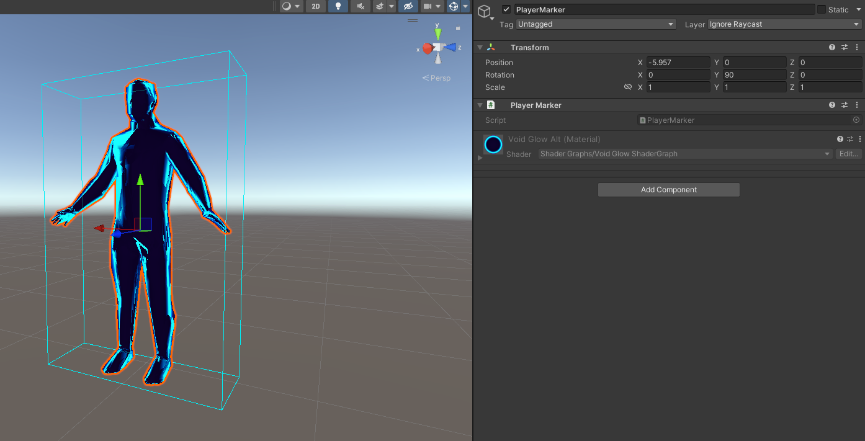Toggle scene lighting with the lightbulb icon
The height and width of the screenshot is (441, 865).
tap(338, 6)
